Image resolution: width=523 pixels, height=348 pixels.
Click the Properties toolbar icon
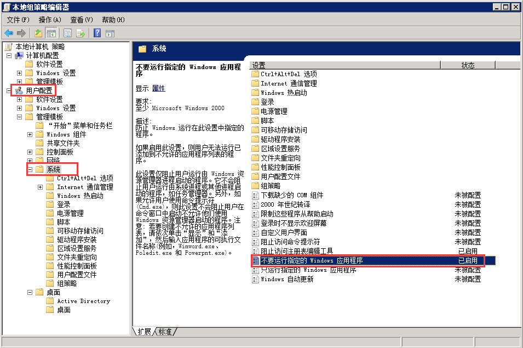pyautogui.click(x=67, y=33)
